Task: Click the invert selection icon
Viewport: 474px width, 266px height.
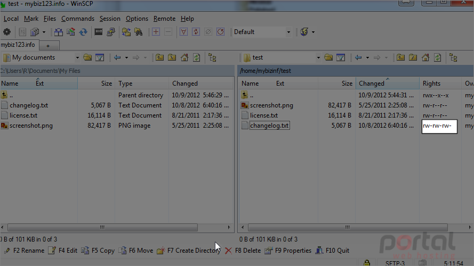Action: [x=196, y=32]
